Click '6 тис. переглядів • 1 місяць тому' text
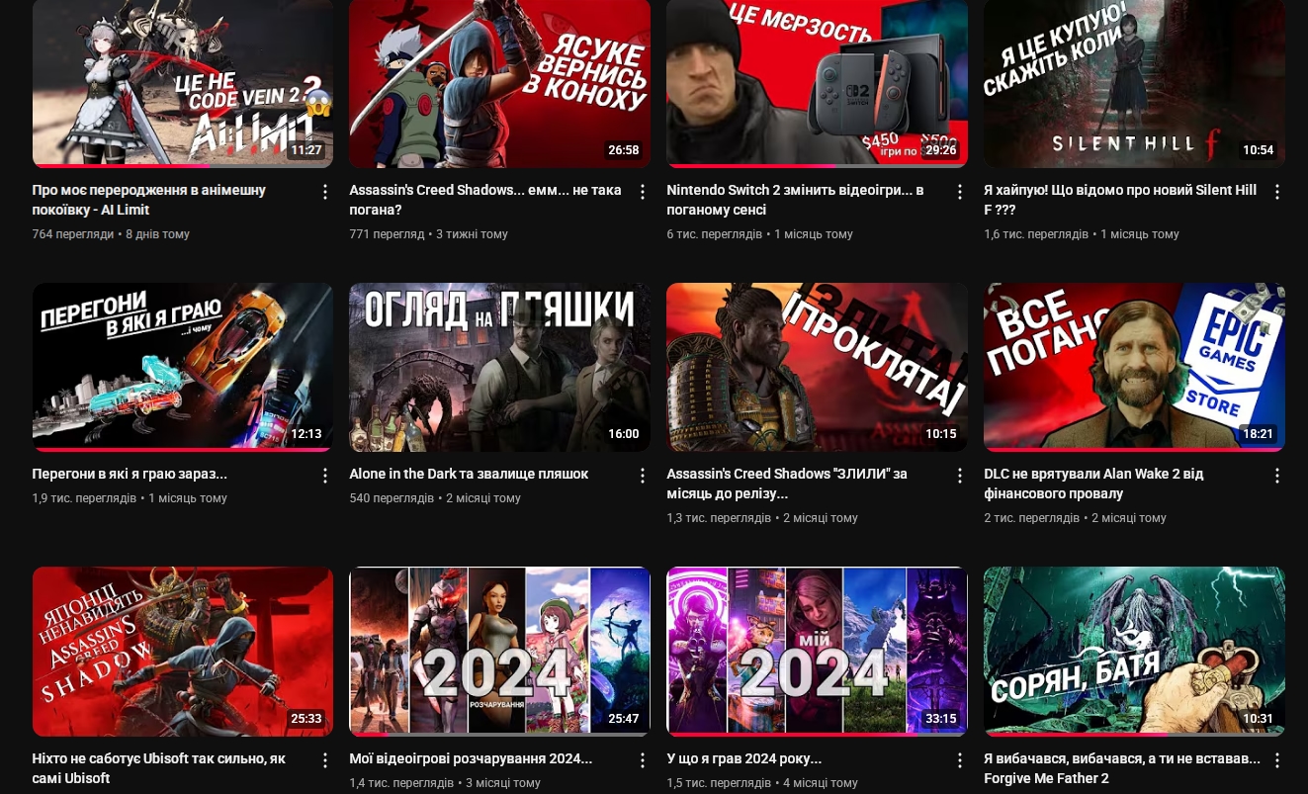The image size is (1308, 794). pos(759,234)
